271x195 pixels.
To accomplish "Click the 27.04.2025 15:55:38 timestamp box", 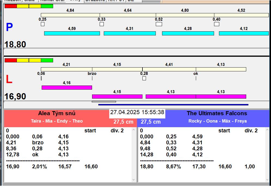I will click(x=137, y=112).
